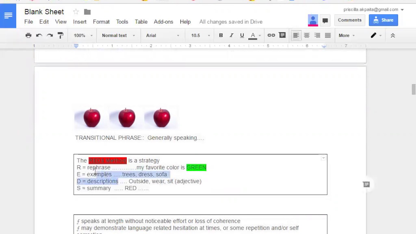Open the Docs home icon
Viewport: 416px width, 234px height.
pos(8,16)
